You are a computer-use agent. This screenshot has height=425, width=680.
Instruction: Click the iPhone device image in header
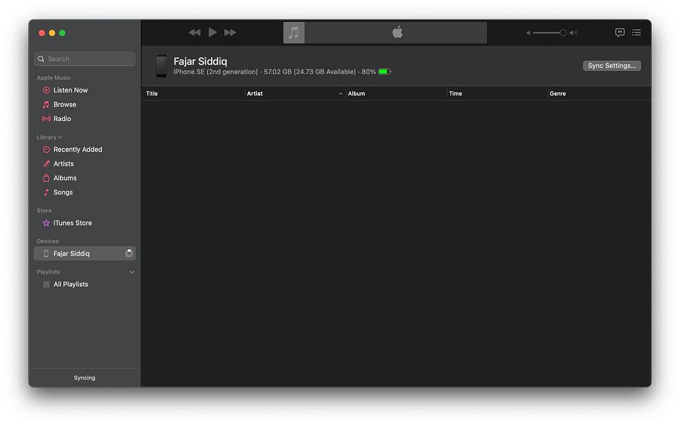tap(161, 66)
